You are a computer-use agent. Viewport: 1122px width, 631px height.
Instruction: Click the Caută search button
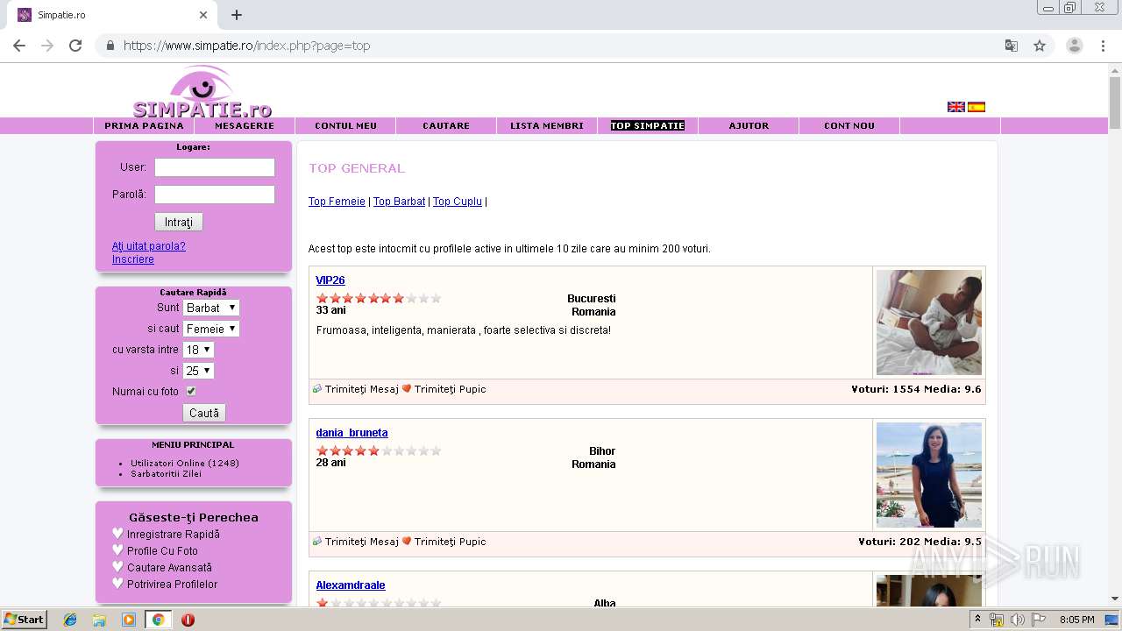coord(204,413)
